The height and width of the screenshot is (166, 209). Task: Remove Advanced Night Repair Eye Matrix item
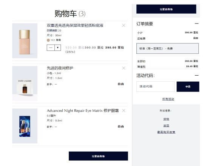click(x=124, y=110)
